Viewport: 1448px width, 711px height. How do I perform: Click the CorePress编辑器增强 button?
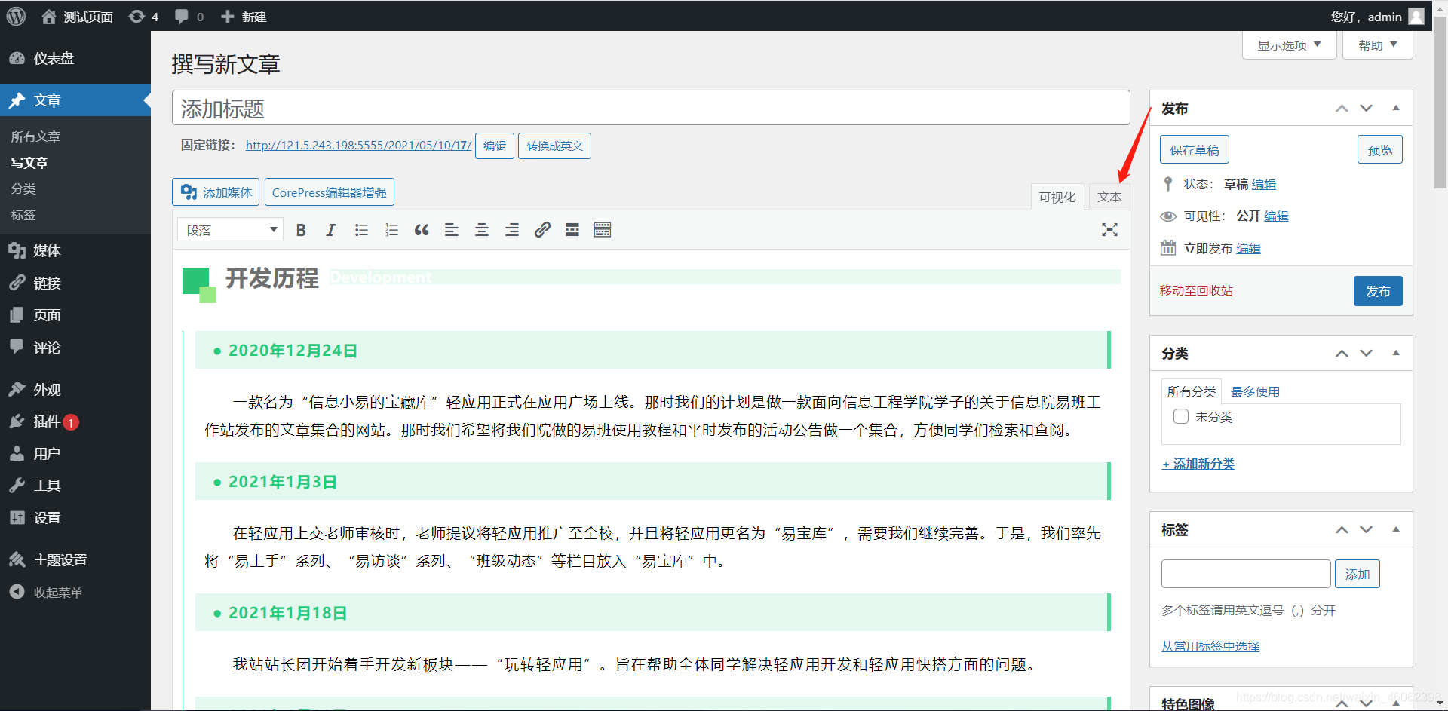coord(330,192)
